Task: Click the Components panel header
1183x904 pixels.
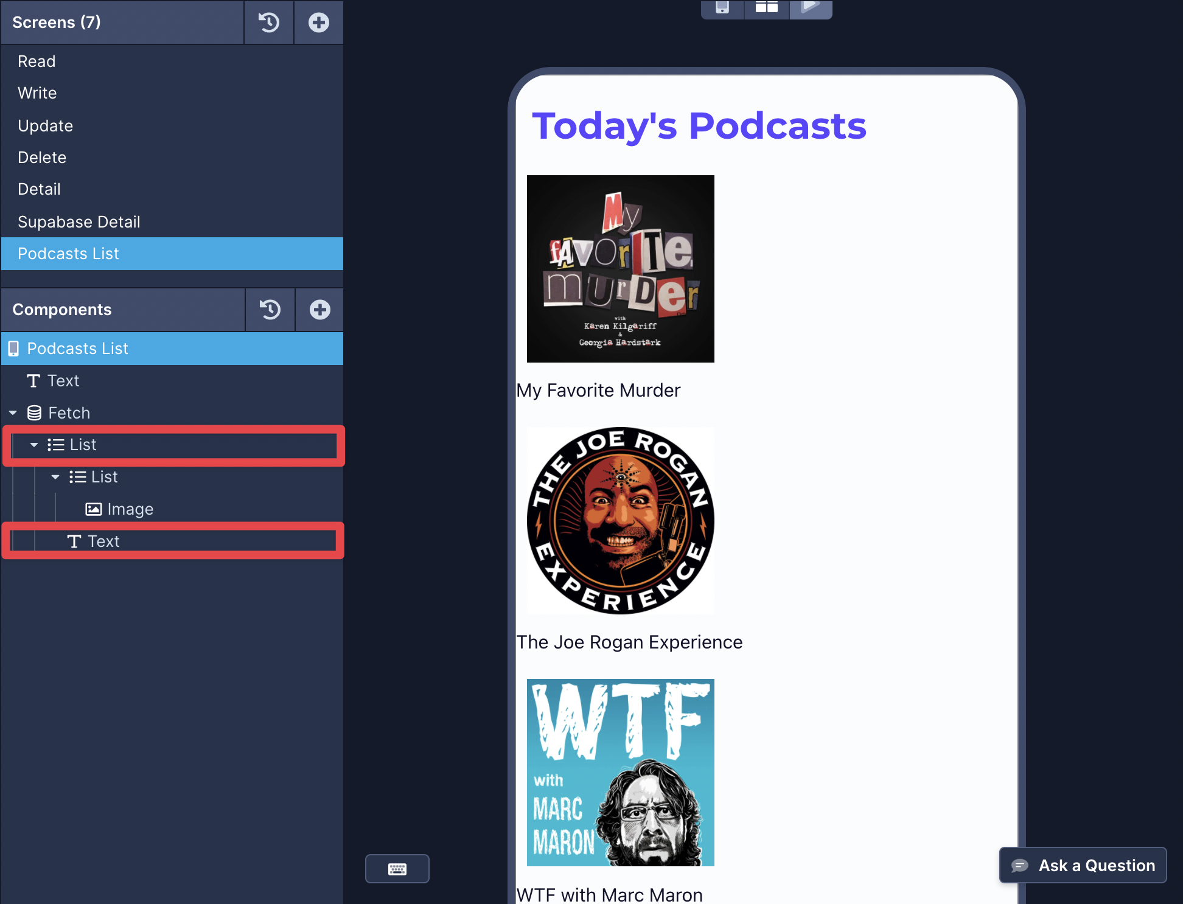Action: [x=123, y=310]
